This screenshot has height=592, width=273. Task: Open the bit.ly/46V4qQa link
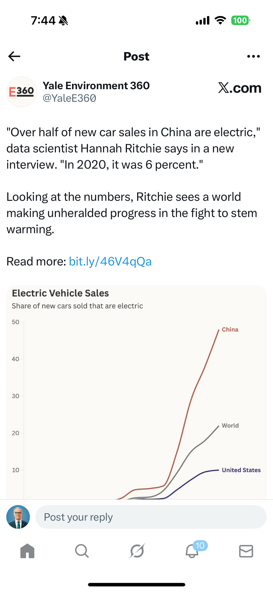(110, 261)
